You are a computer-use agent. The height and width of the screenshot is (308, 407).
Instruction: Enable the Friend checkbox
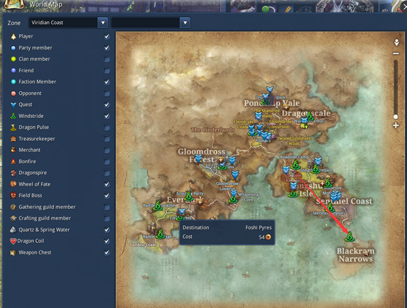click(106, 70)
